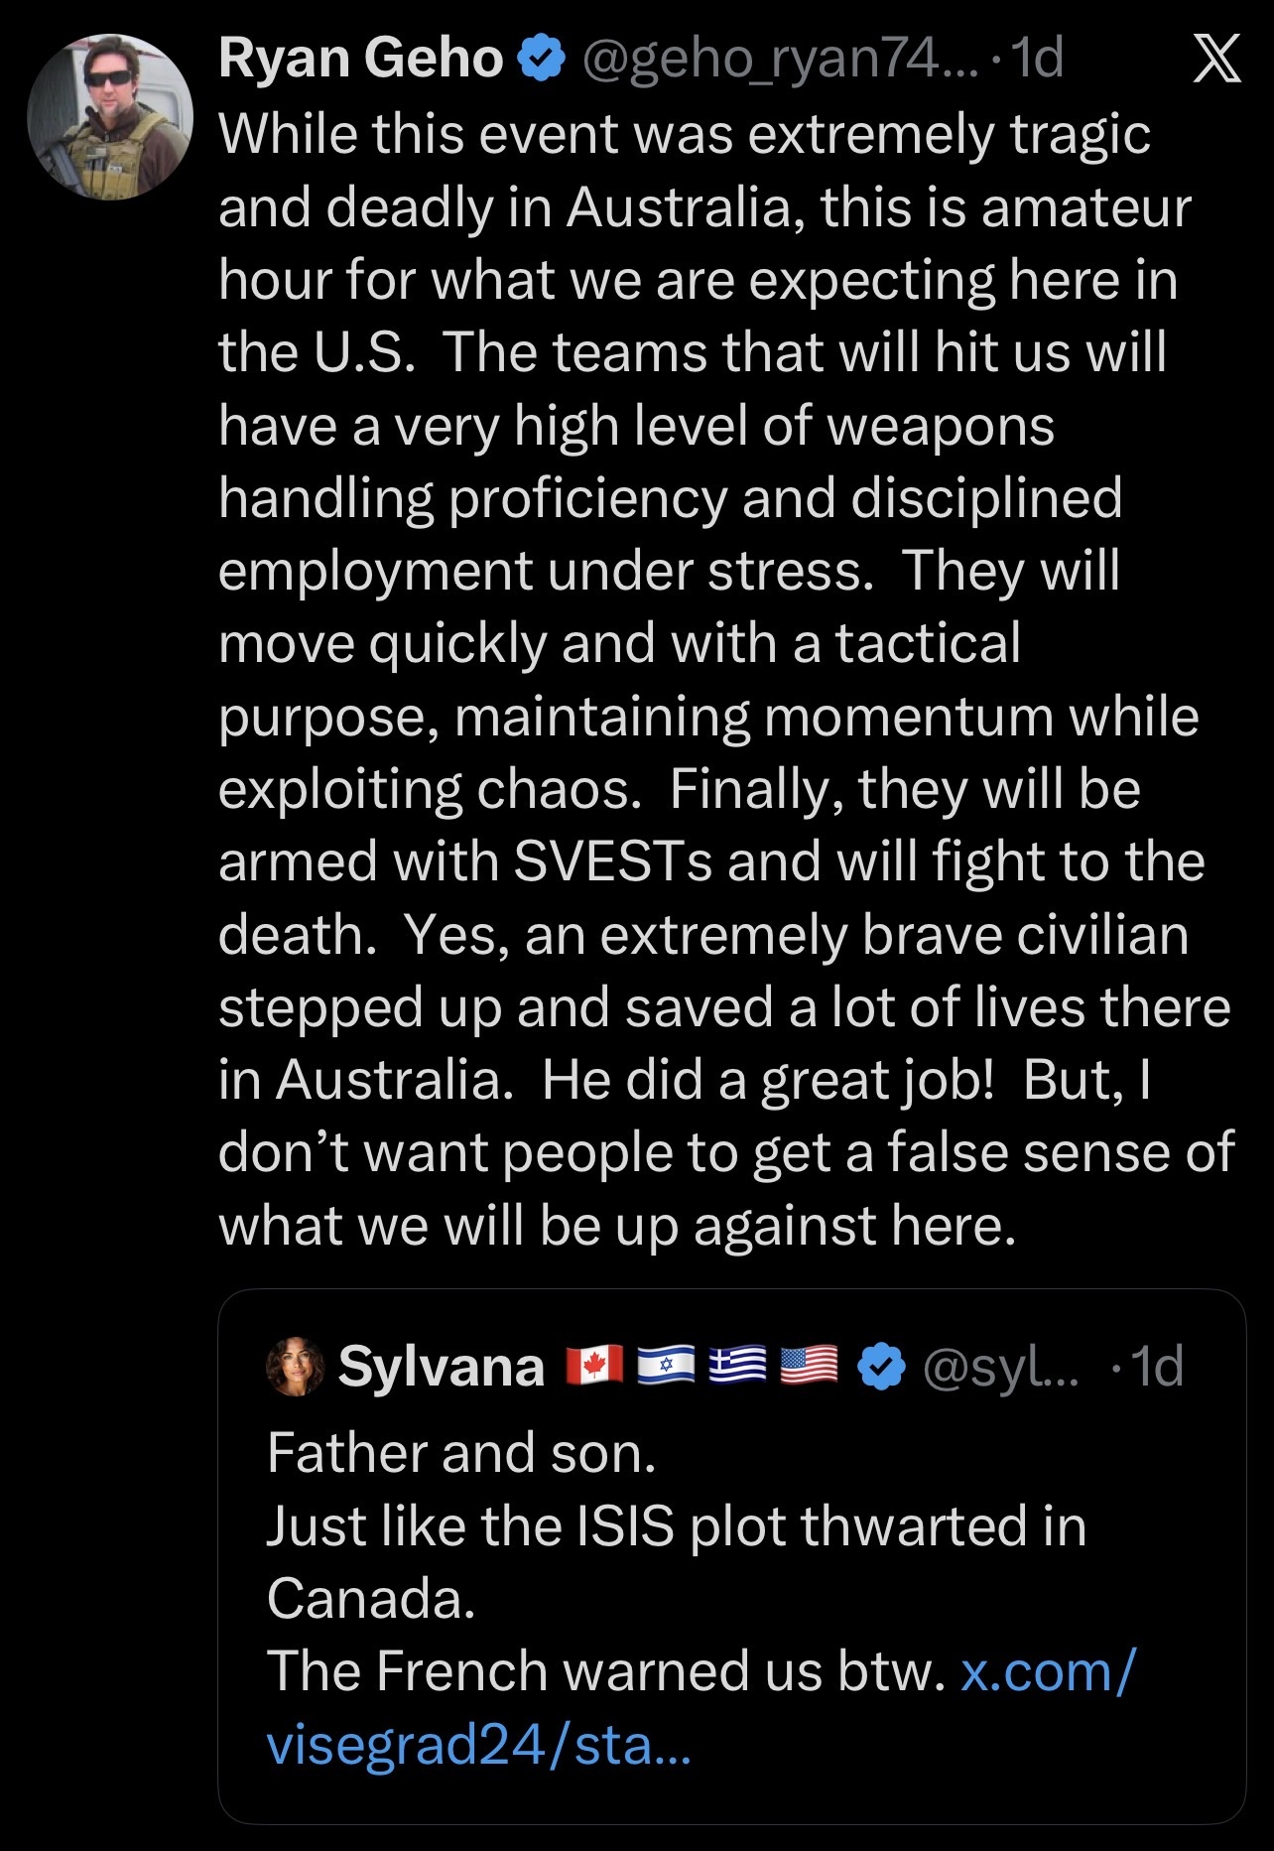Click the 'ISIS plot thwarted in Canada' line
The width and height of the screenshot is (1274, 1851).
tap(677, 1526)
